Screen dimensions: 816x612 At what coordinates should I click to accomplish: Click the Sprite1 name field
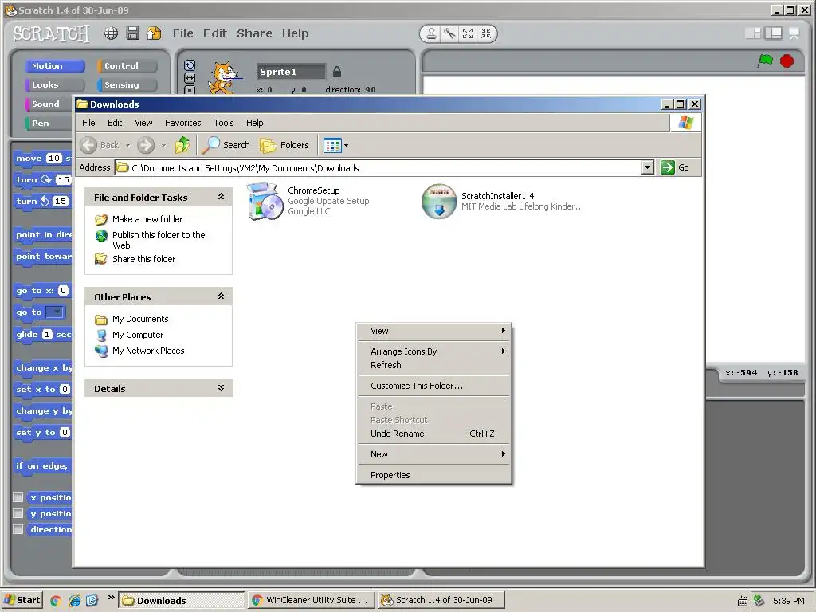[x=291, y=72]
